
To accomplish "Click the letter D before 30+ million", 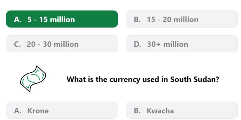I will pyautogui.click(x=137, y=44).
